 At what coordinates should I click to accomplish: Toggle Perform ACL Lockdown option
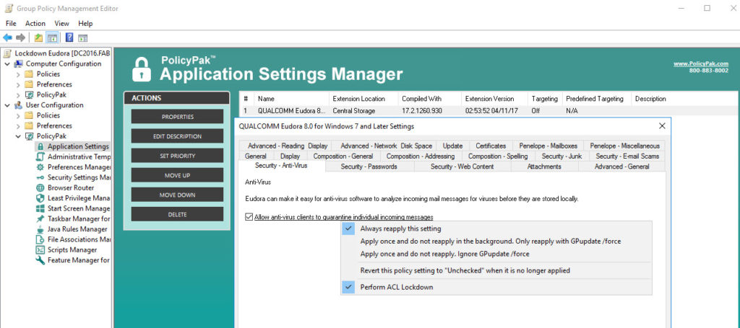496,287
